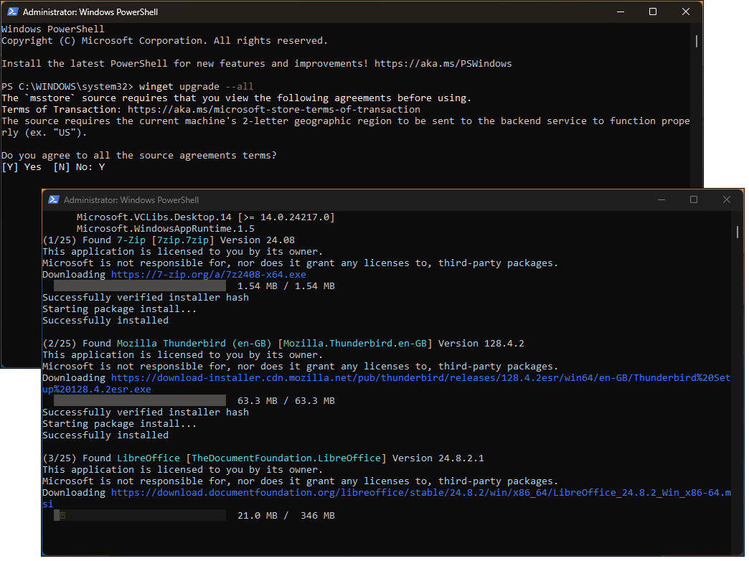Viewport: 749px width, 561px height.
Task: Follow the Mozilla Thunderbird installer download URL
Action: tap(420, 378)
